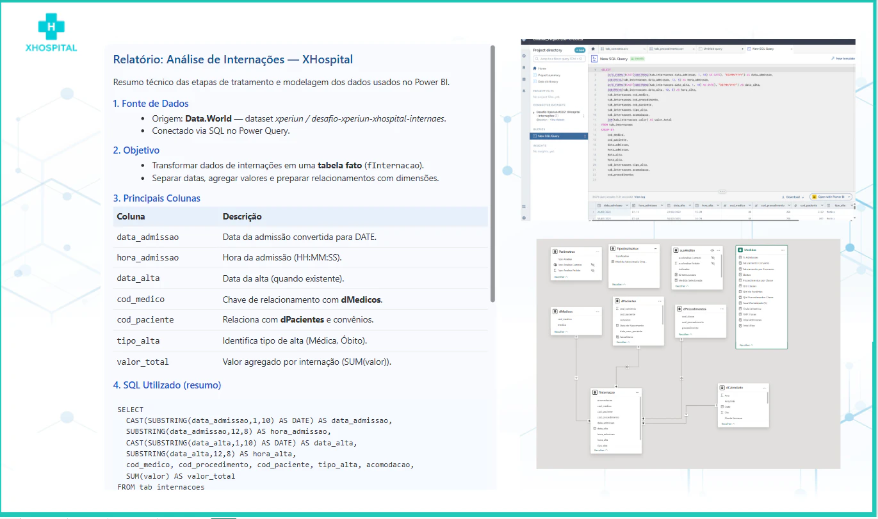Click the XHospital cross logo

coord(51,28)
